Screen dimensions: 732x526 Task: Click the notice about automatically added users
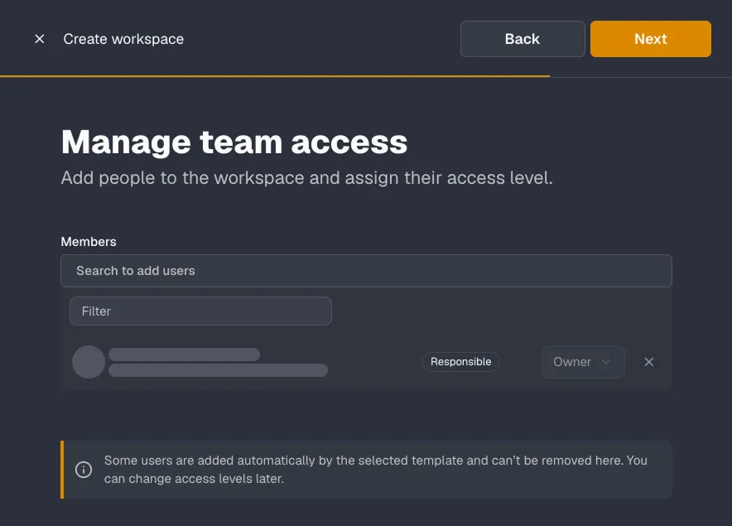[x=366, y=470]
